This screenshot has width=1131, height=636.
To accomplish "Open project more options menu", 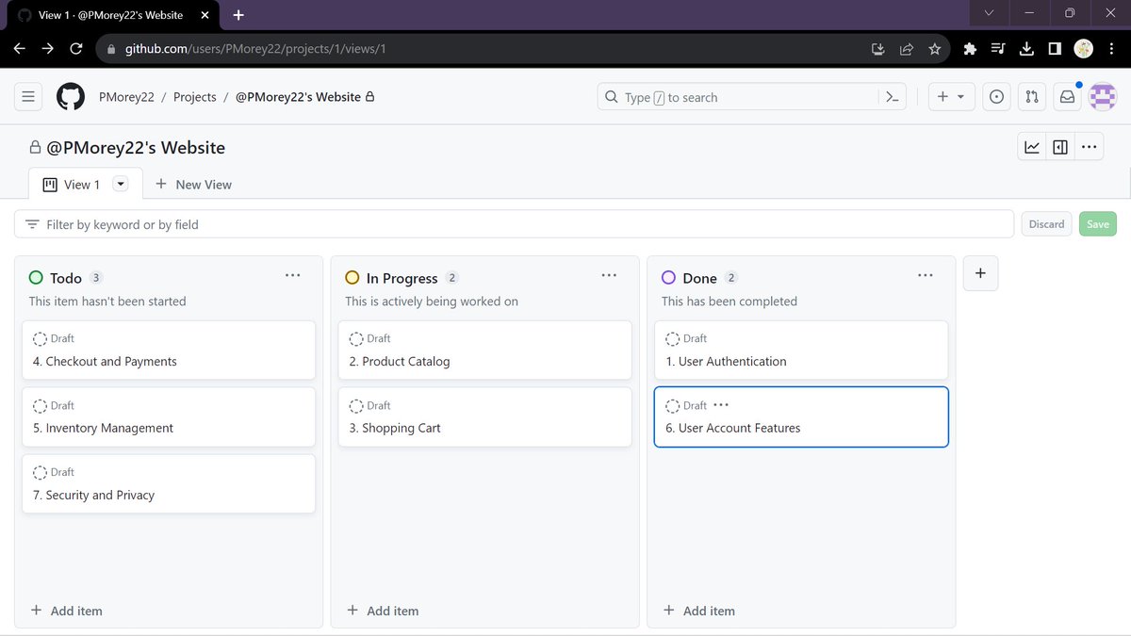I will tap(1089, 147).
